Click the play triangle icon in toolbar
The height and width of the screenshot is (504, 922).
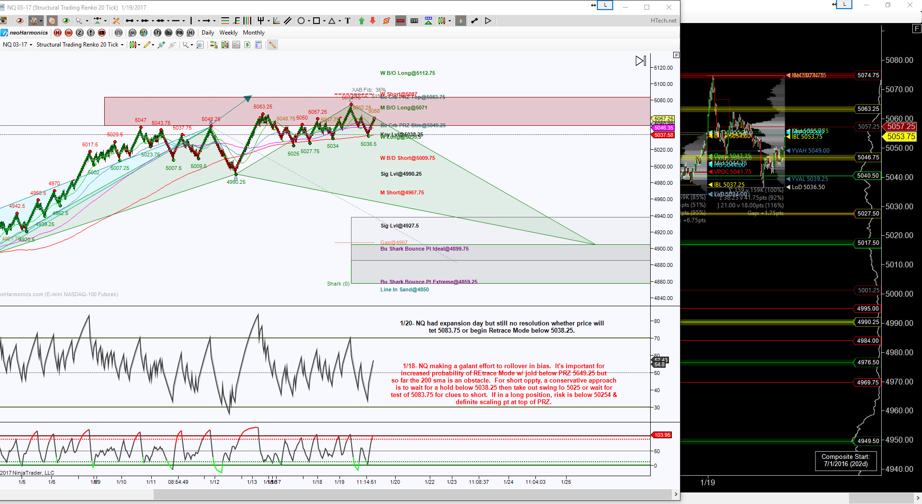coord(488,21)
